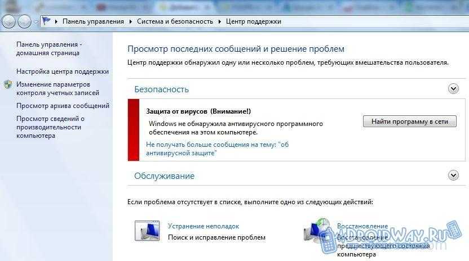Open the arrow after Система и безопасность breadcrumb

click(x=219, y=21)
